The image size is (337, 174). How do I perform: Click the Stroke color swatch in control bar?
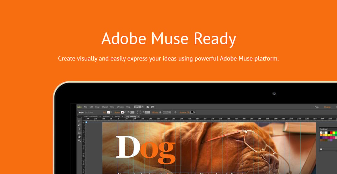122,112
